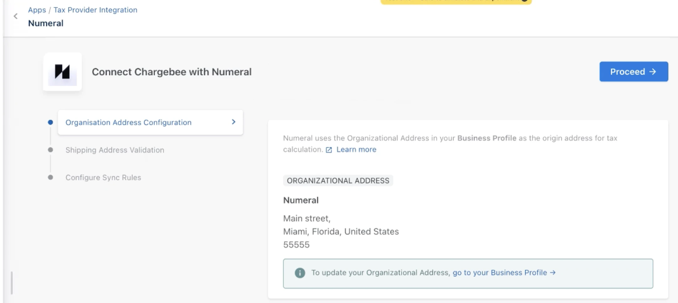The height and width of the screenshot is (303, 678).
Task: Click the vertical scrollbar at the left edge
Action: pyautogui.click(x=12, y=283)
